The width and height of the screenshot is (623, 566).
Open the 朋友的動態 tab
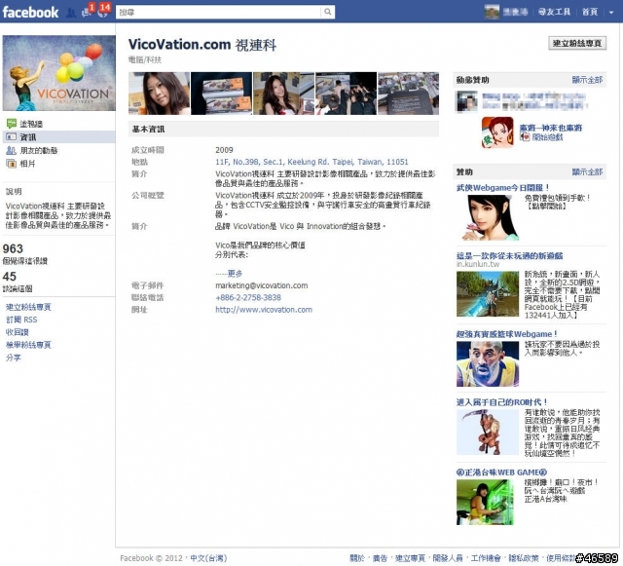tap(39, 150)
